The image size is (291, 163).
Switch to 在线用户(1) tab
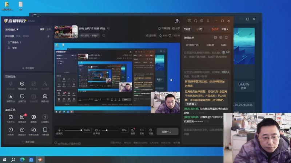coord(192,45)
